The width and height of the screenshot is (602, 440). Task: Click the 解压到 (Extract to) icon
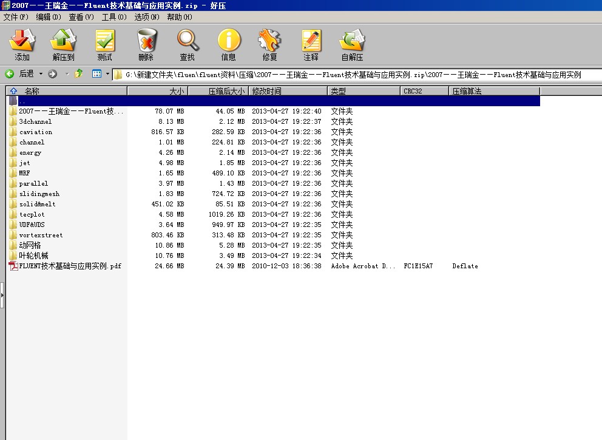[x=63, y=45]
